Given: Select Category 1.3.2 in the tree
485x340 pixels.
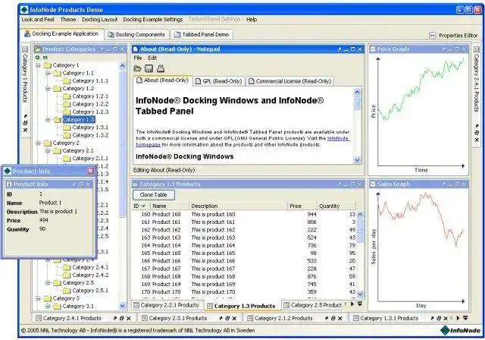Looking at the screenshot, I should 90,135.
